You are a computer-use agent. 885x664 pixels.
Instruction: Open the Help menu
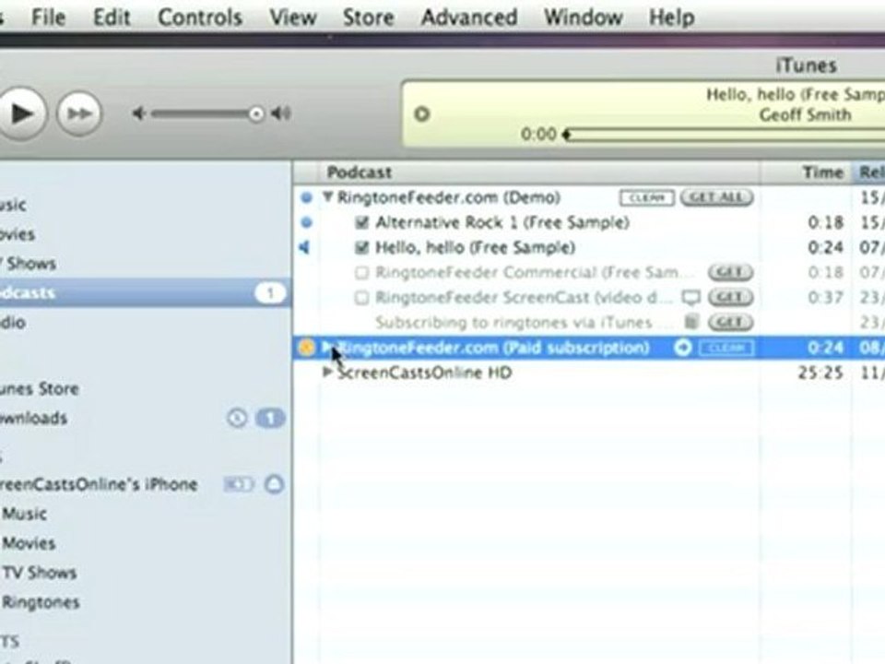(x=672, y=18)
